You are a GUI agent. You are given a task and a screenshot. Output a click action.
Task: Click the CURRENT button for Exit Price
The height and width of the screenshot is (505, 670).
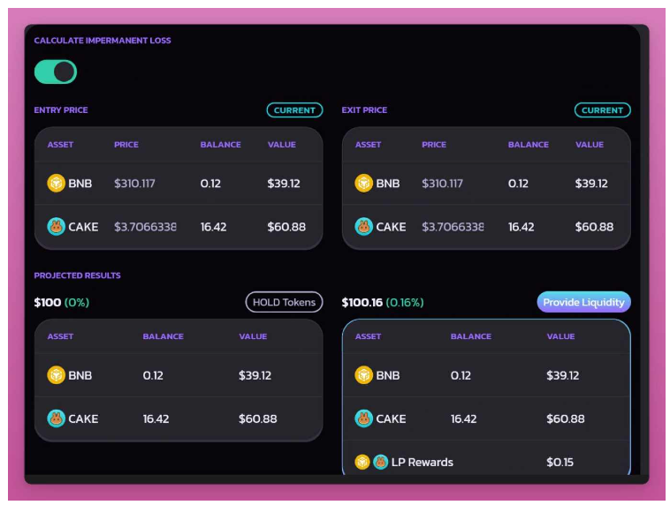[602, 110]
